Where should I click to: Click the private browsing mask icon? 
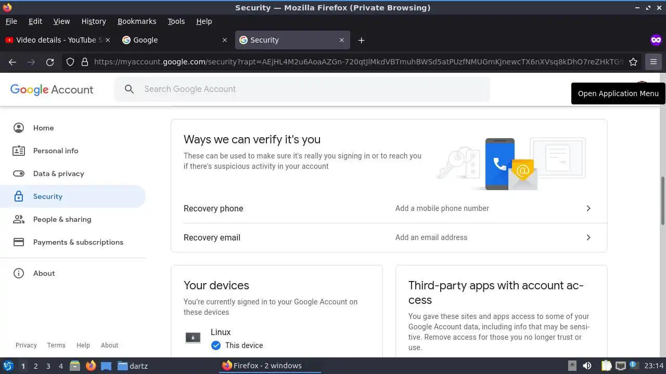click(x=656, y=40)
